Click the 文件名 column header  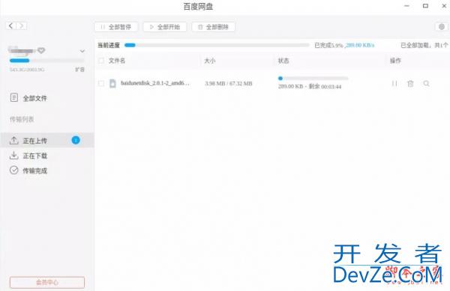click(117, 61)
